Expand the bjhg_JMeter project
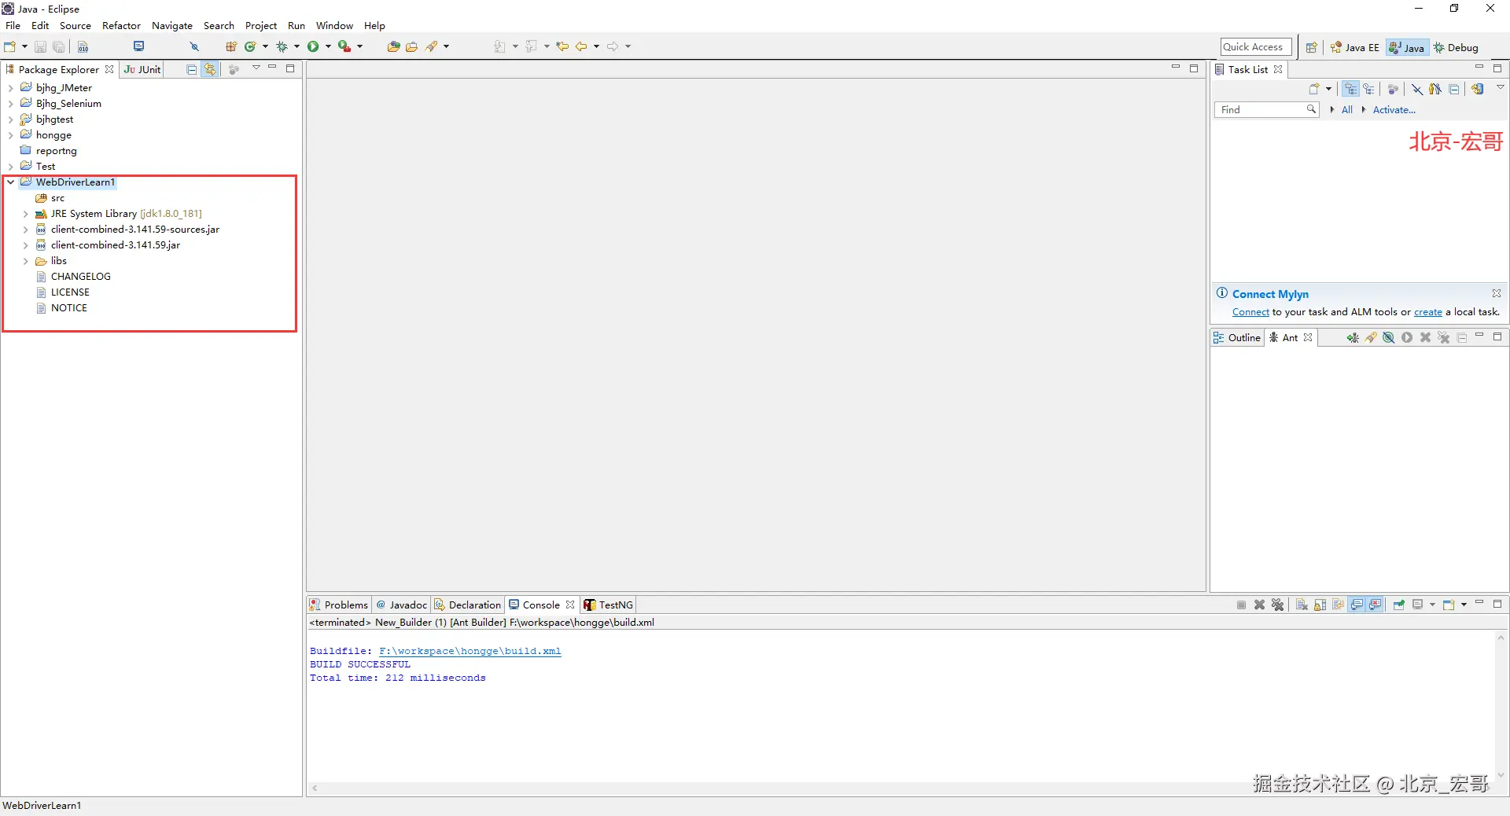The height and width of the screenshot is (816, 1510). point(11,88)
